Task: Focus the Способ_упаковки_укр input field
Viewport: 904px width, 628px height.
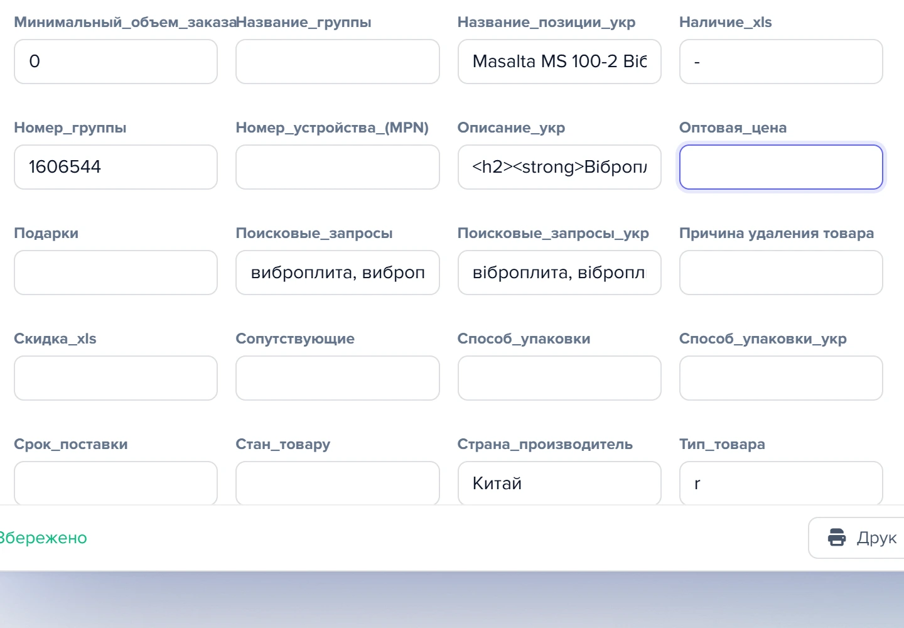Action: pyautogui.click(x=781, y=378)
